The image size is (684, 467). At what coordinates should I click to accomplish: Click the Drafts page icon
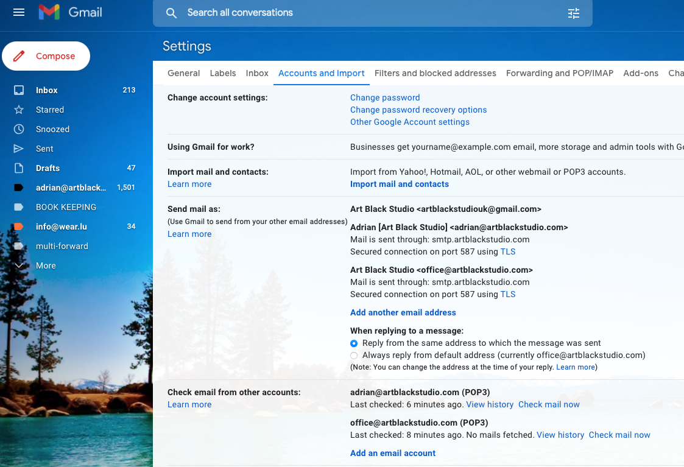coord(19,168)
